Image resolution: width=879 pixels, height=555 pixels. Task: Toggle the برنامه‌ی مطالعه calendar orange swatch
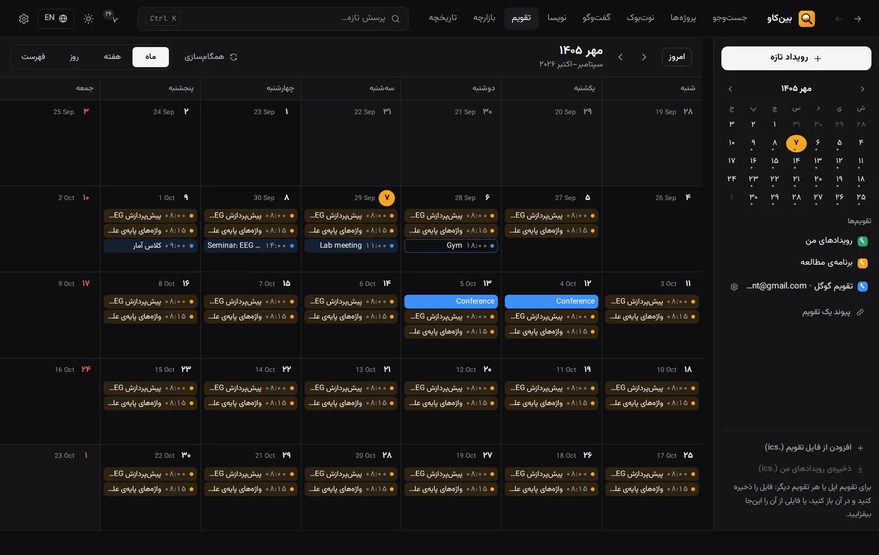pyautogui.click(x=863, y=263)
